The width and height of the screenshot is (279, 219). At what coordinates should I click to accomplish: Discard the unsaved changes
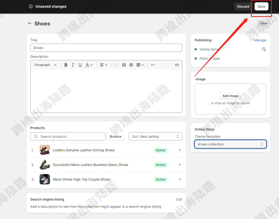(x=243, y=6)
